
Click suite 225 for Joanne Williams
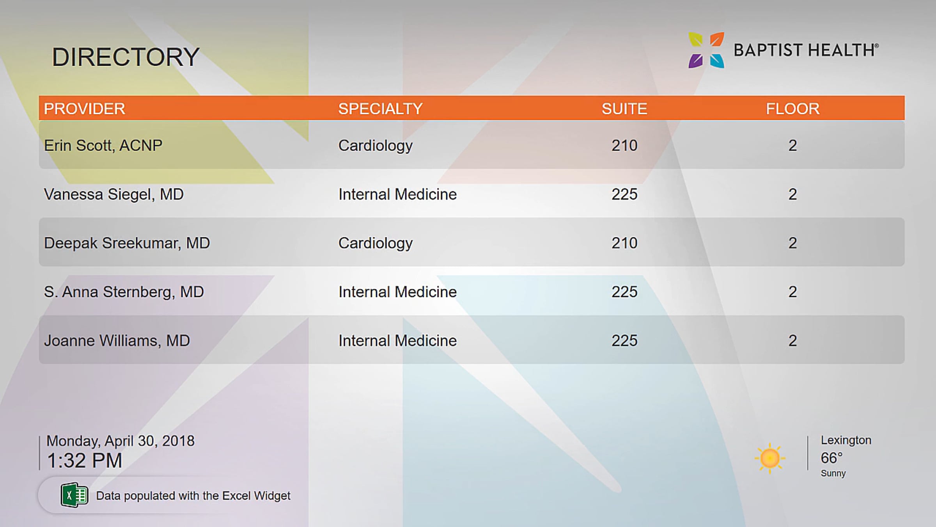click(x=624, y=340)
